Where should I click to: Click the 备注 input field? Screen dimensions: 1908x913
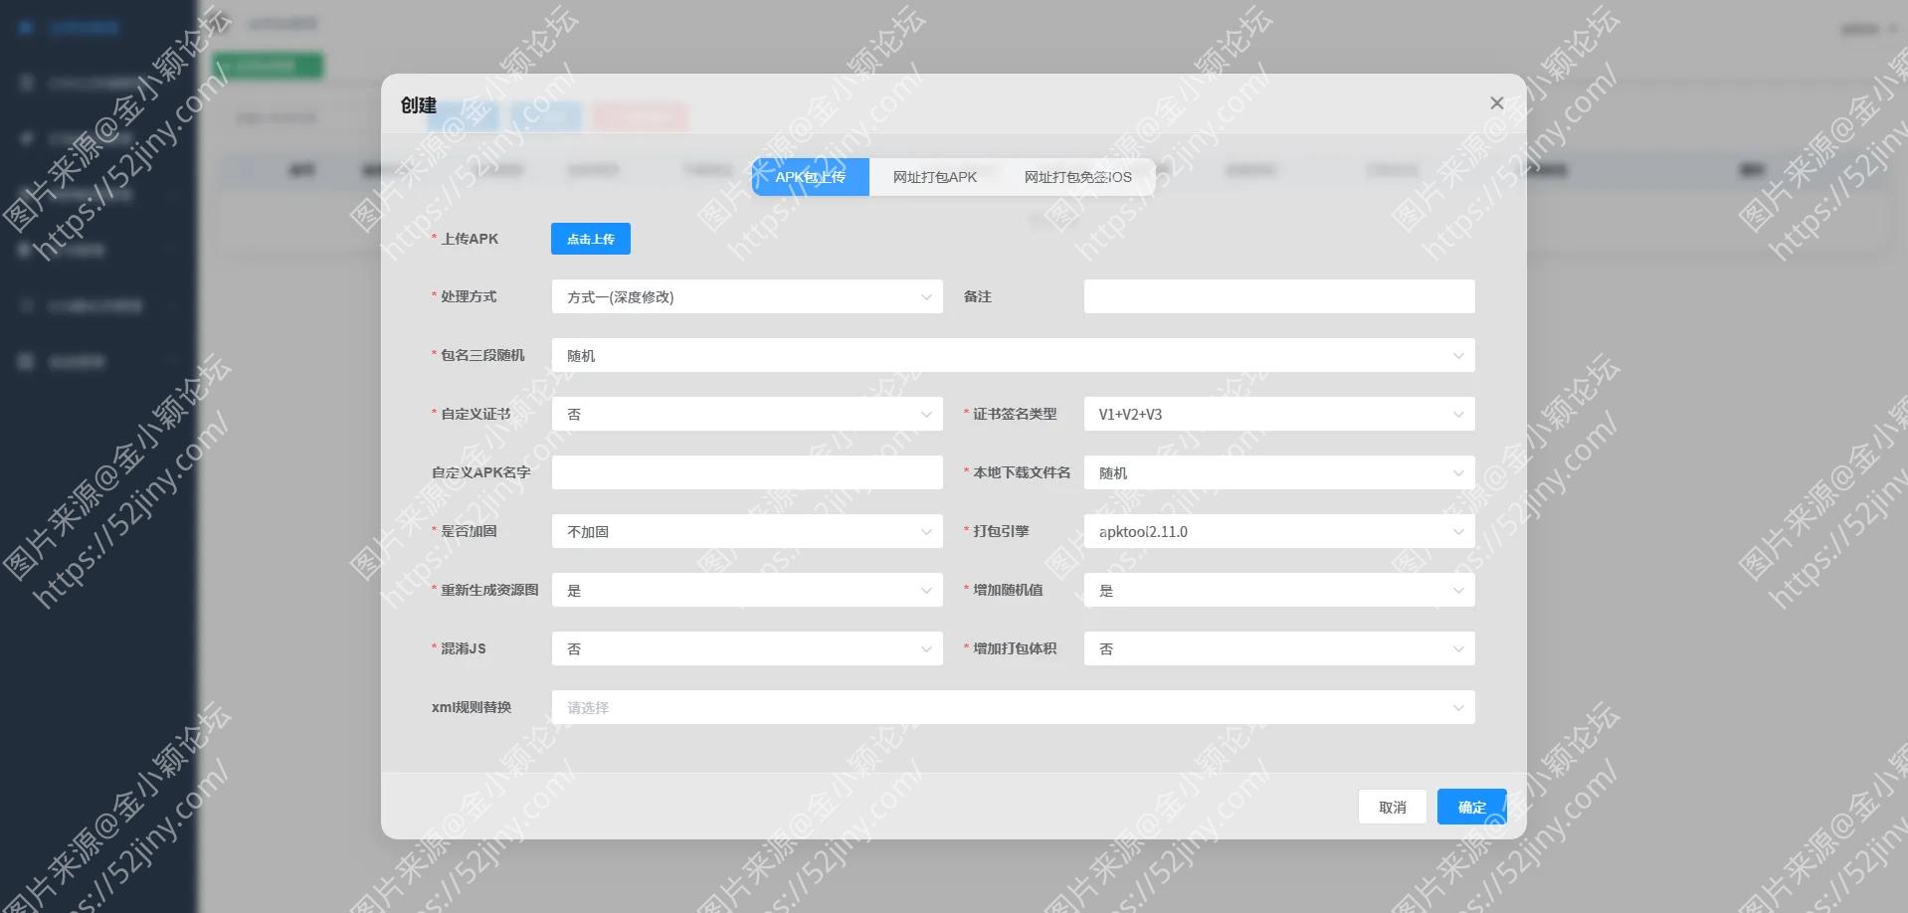(x=1278, y=296)
